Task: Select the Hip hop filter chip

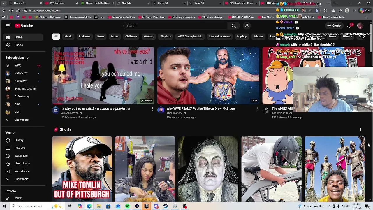Action: (x=242, y=36)
